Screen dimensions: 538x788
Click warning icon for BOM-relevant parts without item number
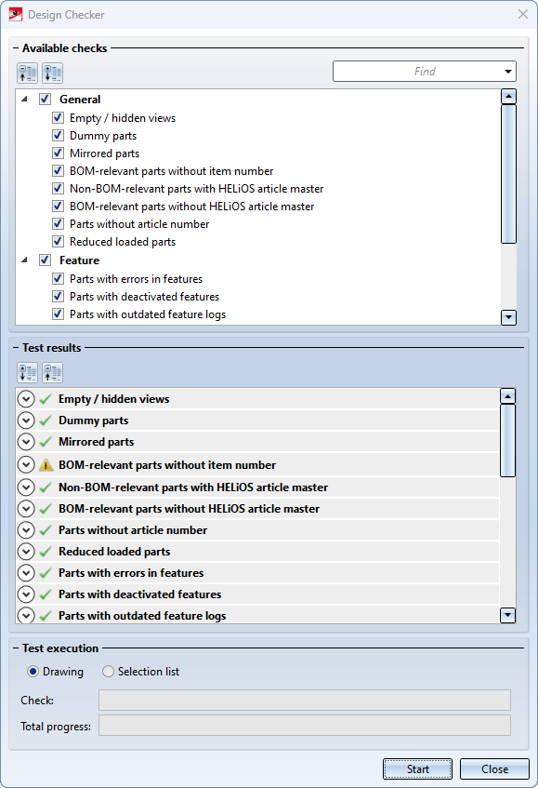tap(46, 465)
